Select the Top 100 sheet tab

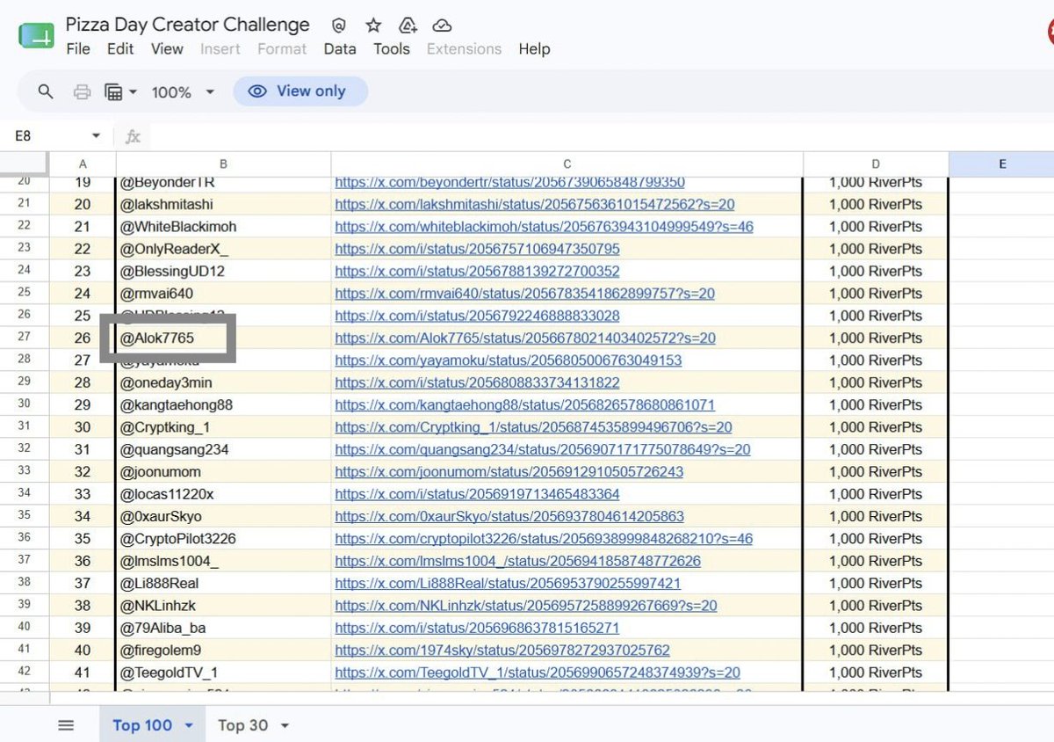[142, 725]
